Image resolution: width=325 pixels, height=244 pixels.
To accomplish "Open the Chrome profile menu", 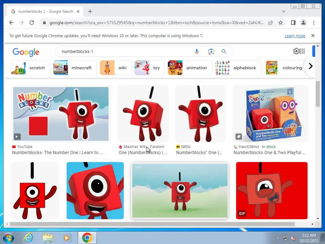I will (x=303, y=23).
